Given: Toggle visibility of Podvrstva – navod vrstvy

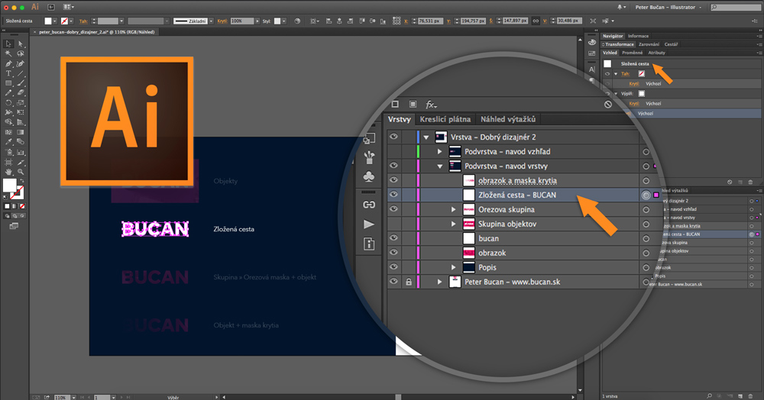Looking at the screenshot, I should (x=393, y=166).
